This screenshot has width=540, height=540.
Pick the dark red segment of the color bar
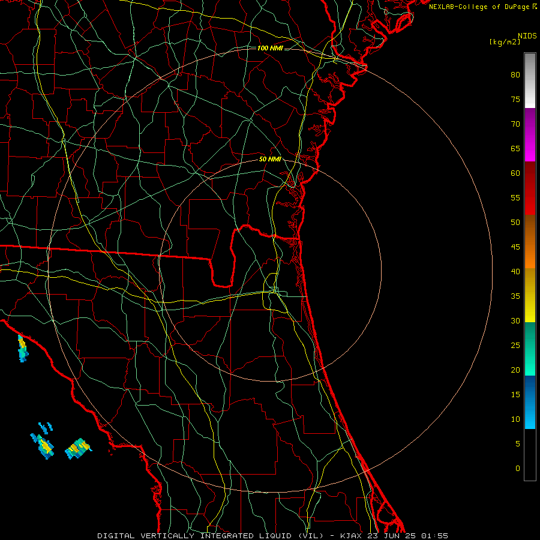[x=530, y=188]
